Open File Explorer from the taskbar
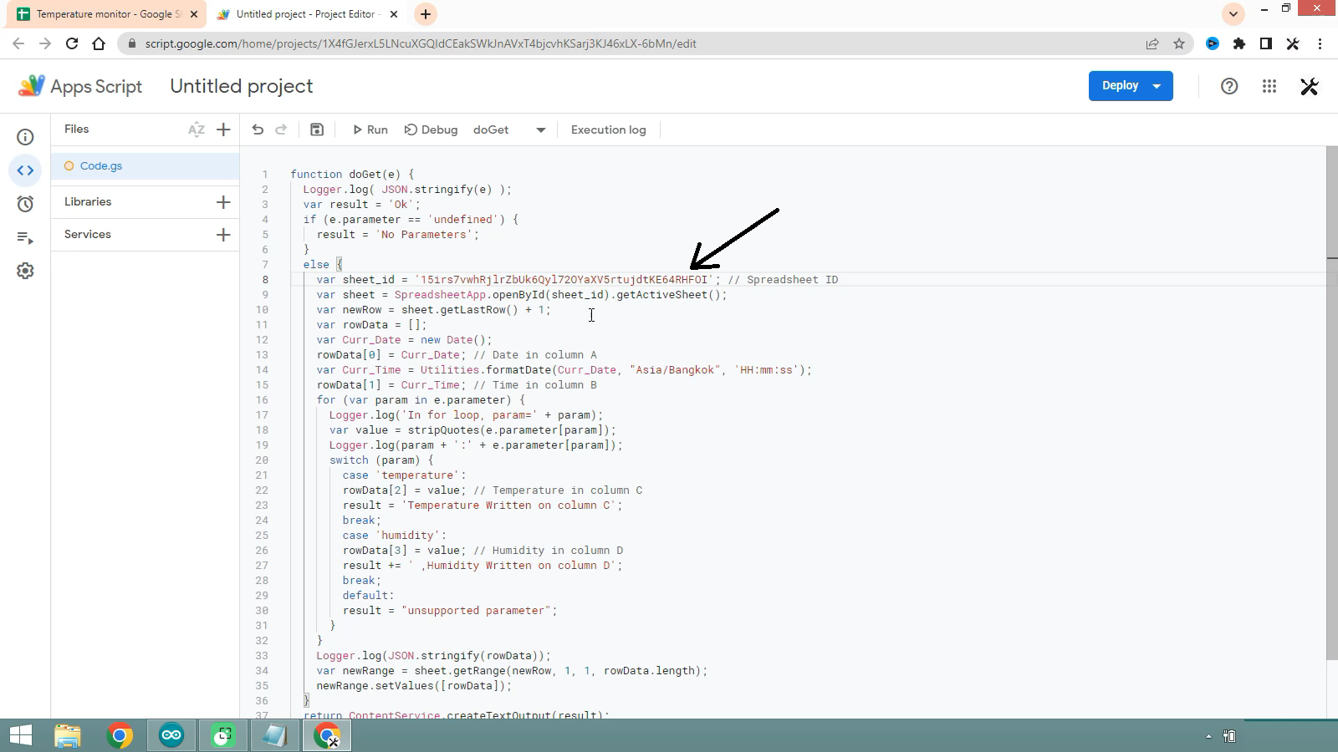Image resolution: width=1338 pixels, height=752 pixels. click(x=68, y=735)
